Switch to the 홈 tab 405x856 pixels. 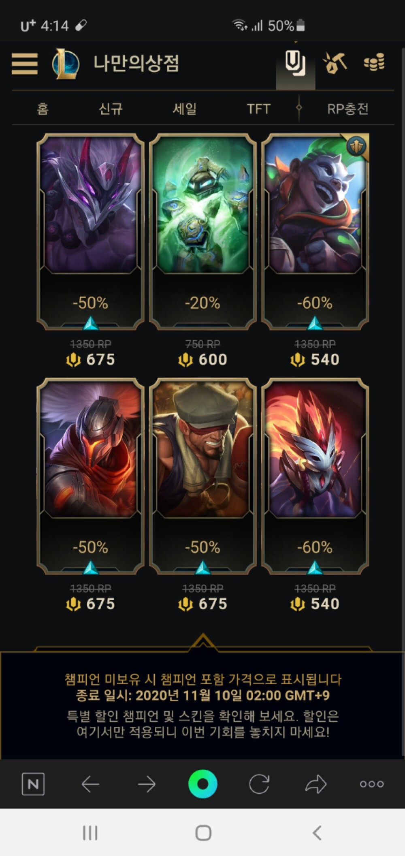click(x=43, y=109)
